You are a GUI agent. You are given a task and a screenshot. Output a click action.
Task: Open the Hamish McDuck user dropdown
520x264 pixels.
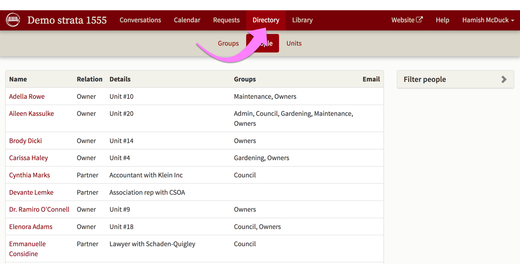tap(488, 20)
